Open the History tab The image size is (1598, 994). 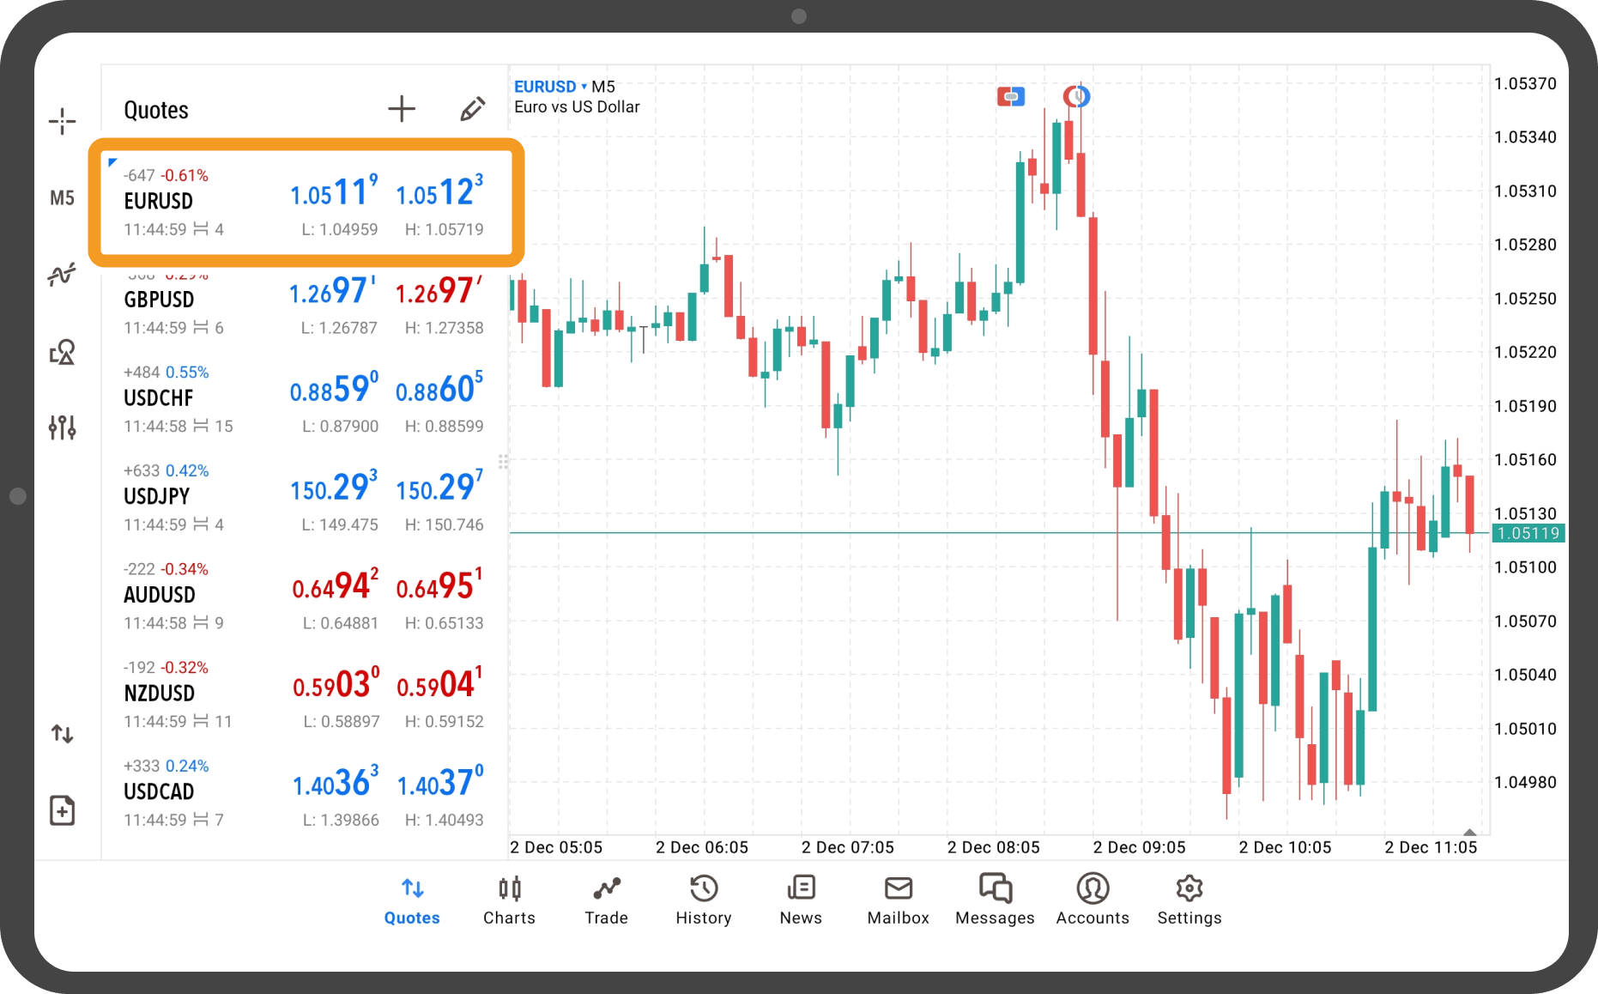703,900
